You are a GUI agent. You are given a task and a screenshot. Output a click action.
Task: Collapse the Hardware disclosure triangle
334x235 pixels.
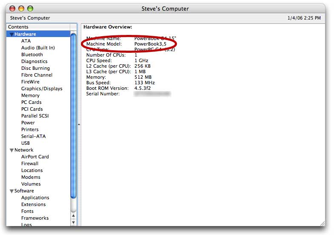click(11, 34)
